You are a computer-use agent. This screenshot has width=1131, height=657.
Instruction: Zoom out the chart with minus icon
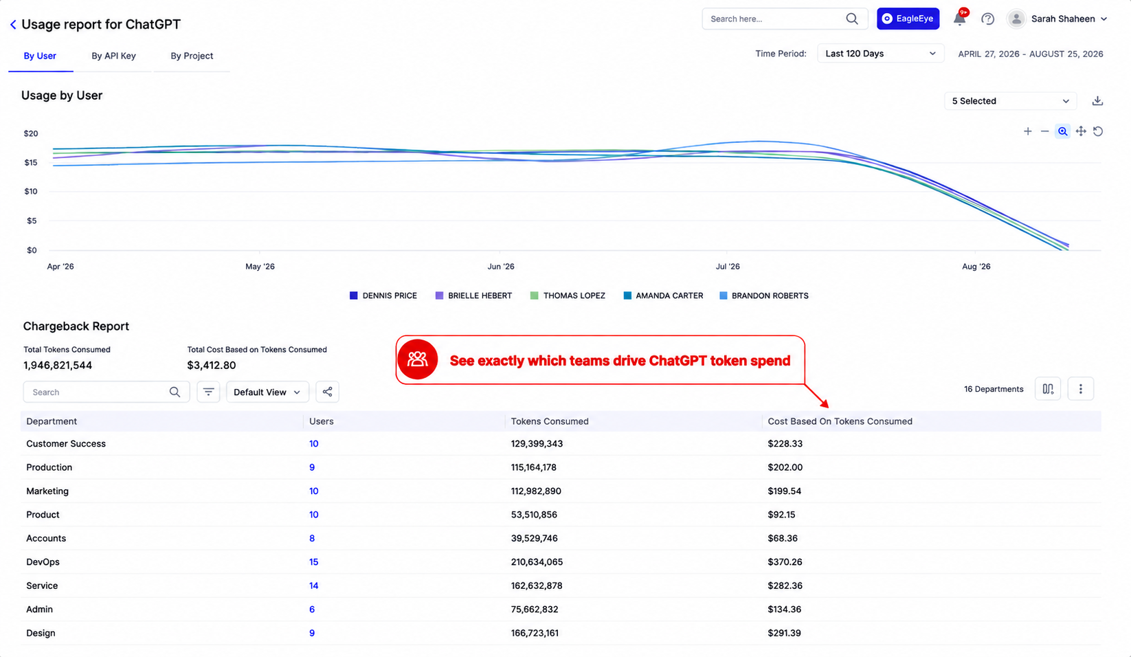[x=1045, y=131]
